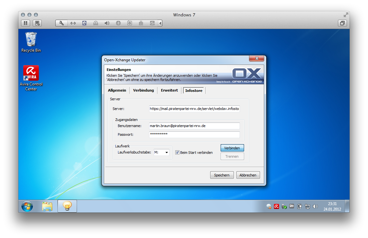
Task: Click the Speichern button
Action: pyautogui.click(x=222, y=175)
